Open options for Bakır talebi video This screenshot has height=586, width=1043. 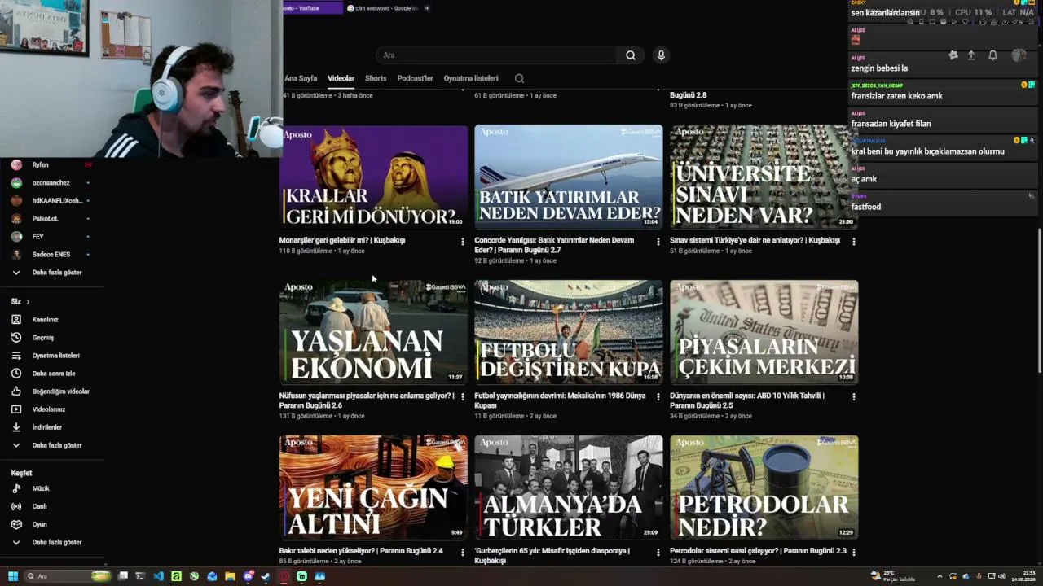[x=463, y=552]
